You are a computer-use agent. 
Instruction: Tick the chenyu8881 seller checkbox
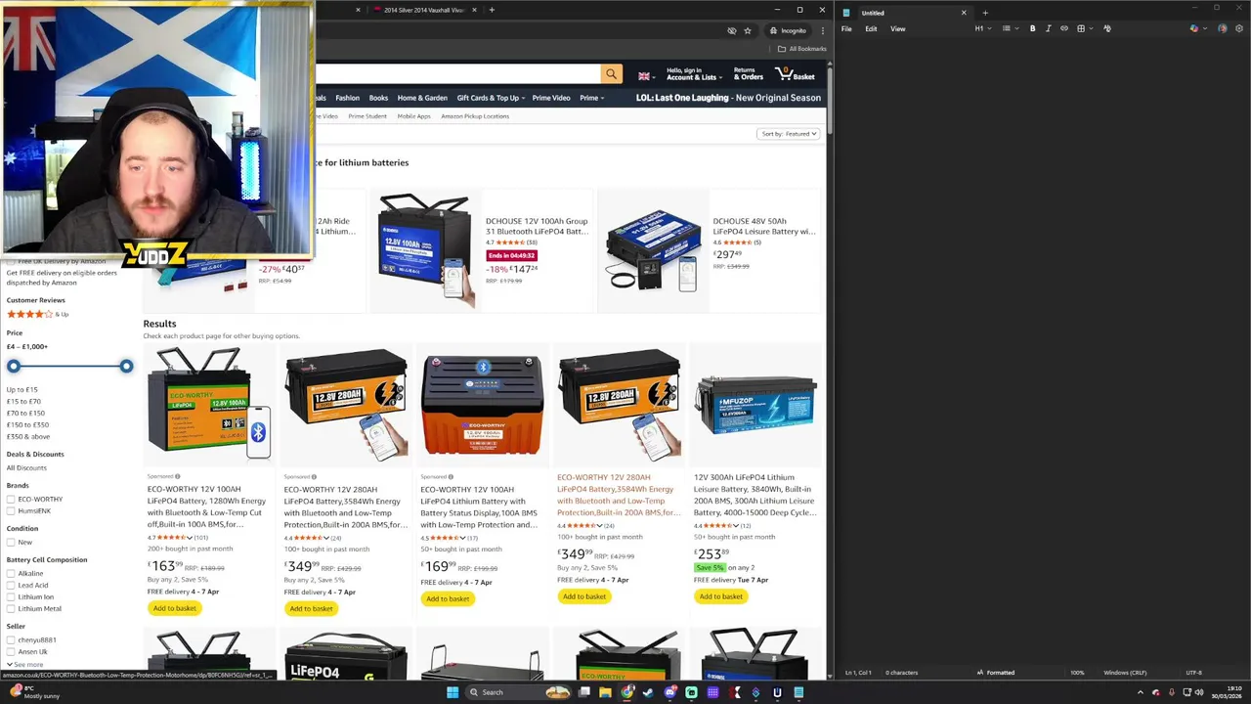(x=11, y=640)
